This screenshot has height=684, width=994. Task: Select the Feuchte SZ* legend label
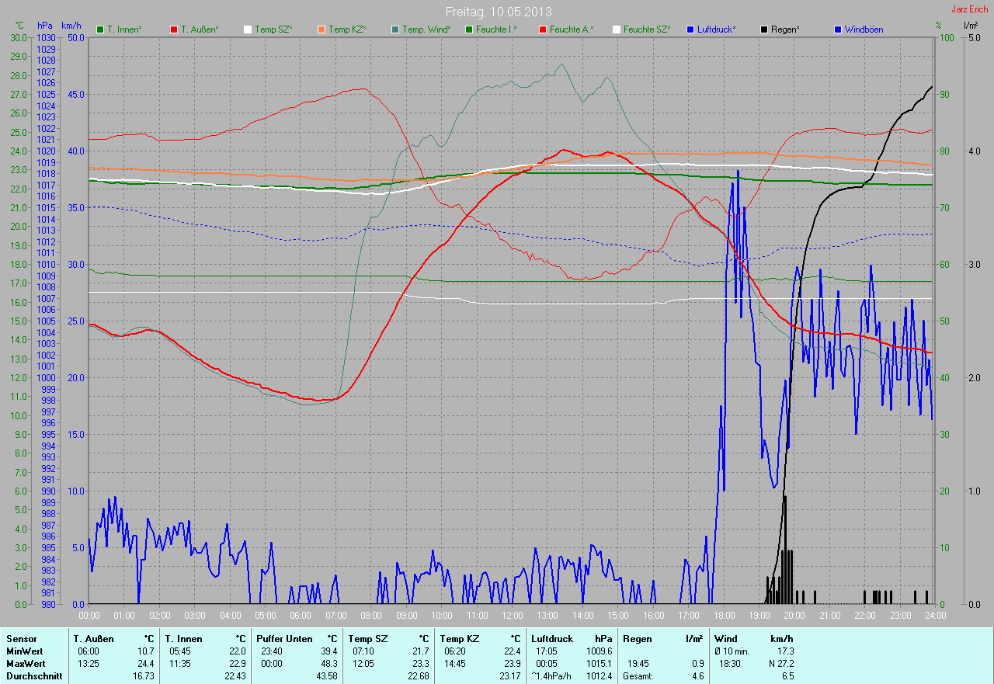click(x=646, y=30)
